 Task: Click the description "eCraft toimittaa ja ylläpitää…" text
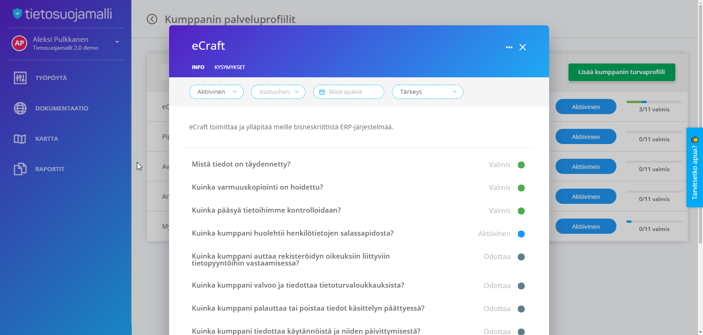292,127
